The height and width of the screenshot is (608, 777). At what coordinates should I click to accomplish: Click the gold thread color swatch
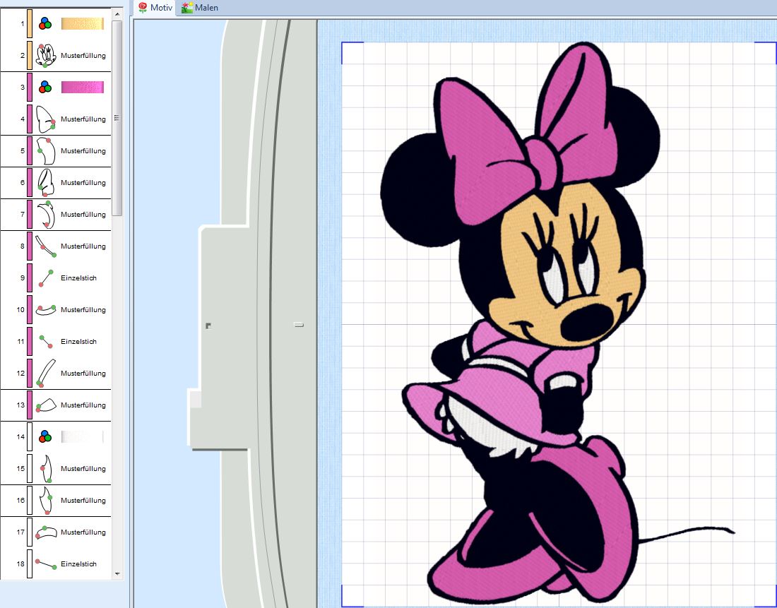click(x=83, y=24)
